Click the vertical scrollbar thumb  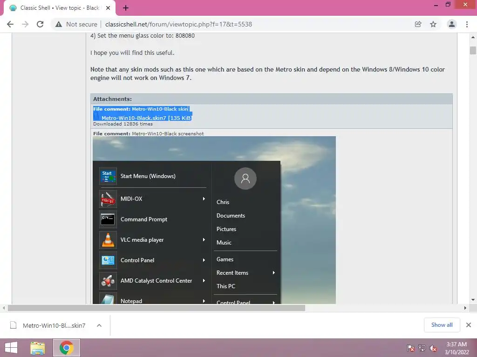coord(473,50)
